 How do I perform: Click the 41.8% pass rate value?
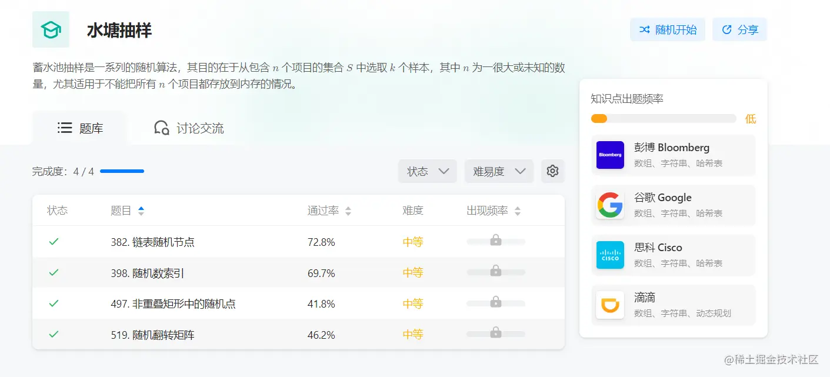(x=321, y=303)
